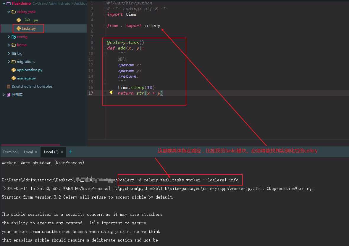Click the log folder icon
This screenshot has height=246, width=349.
tap(14, 53)
